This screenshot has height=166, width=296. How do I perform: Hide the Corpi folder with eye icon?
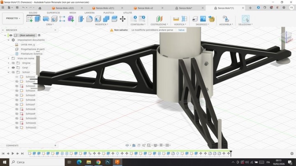click(13, 68)
